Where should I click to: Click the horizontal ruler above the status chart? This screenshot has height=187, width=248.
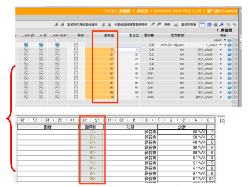(116, 120)
